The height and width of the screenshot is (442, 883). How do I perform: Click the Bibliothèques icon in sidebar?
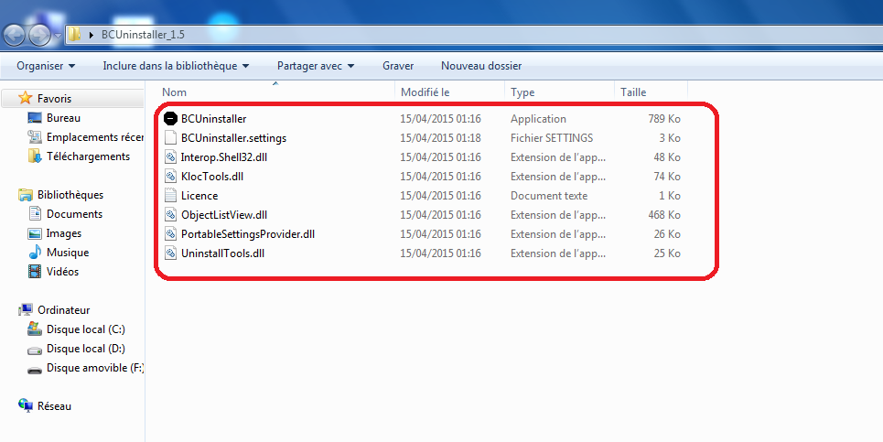tap(26, 195)
